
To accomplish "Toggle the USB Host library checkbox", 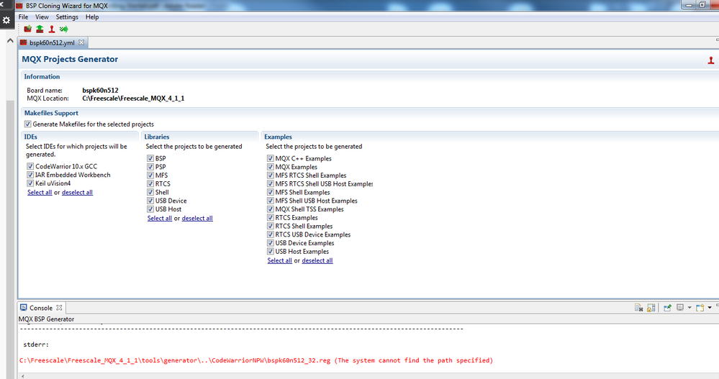I will click(150, 209).
